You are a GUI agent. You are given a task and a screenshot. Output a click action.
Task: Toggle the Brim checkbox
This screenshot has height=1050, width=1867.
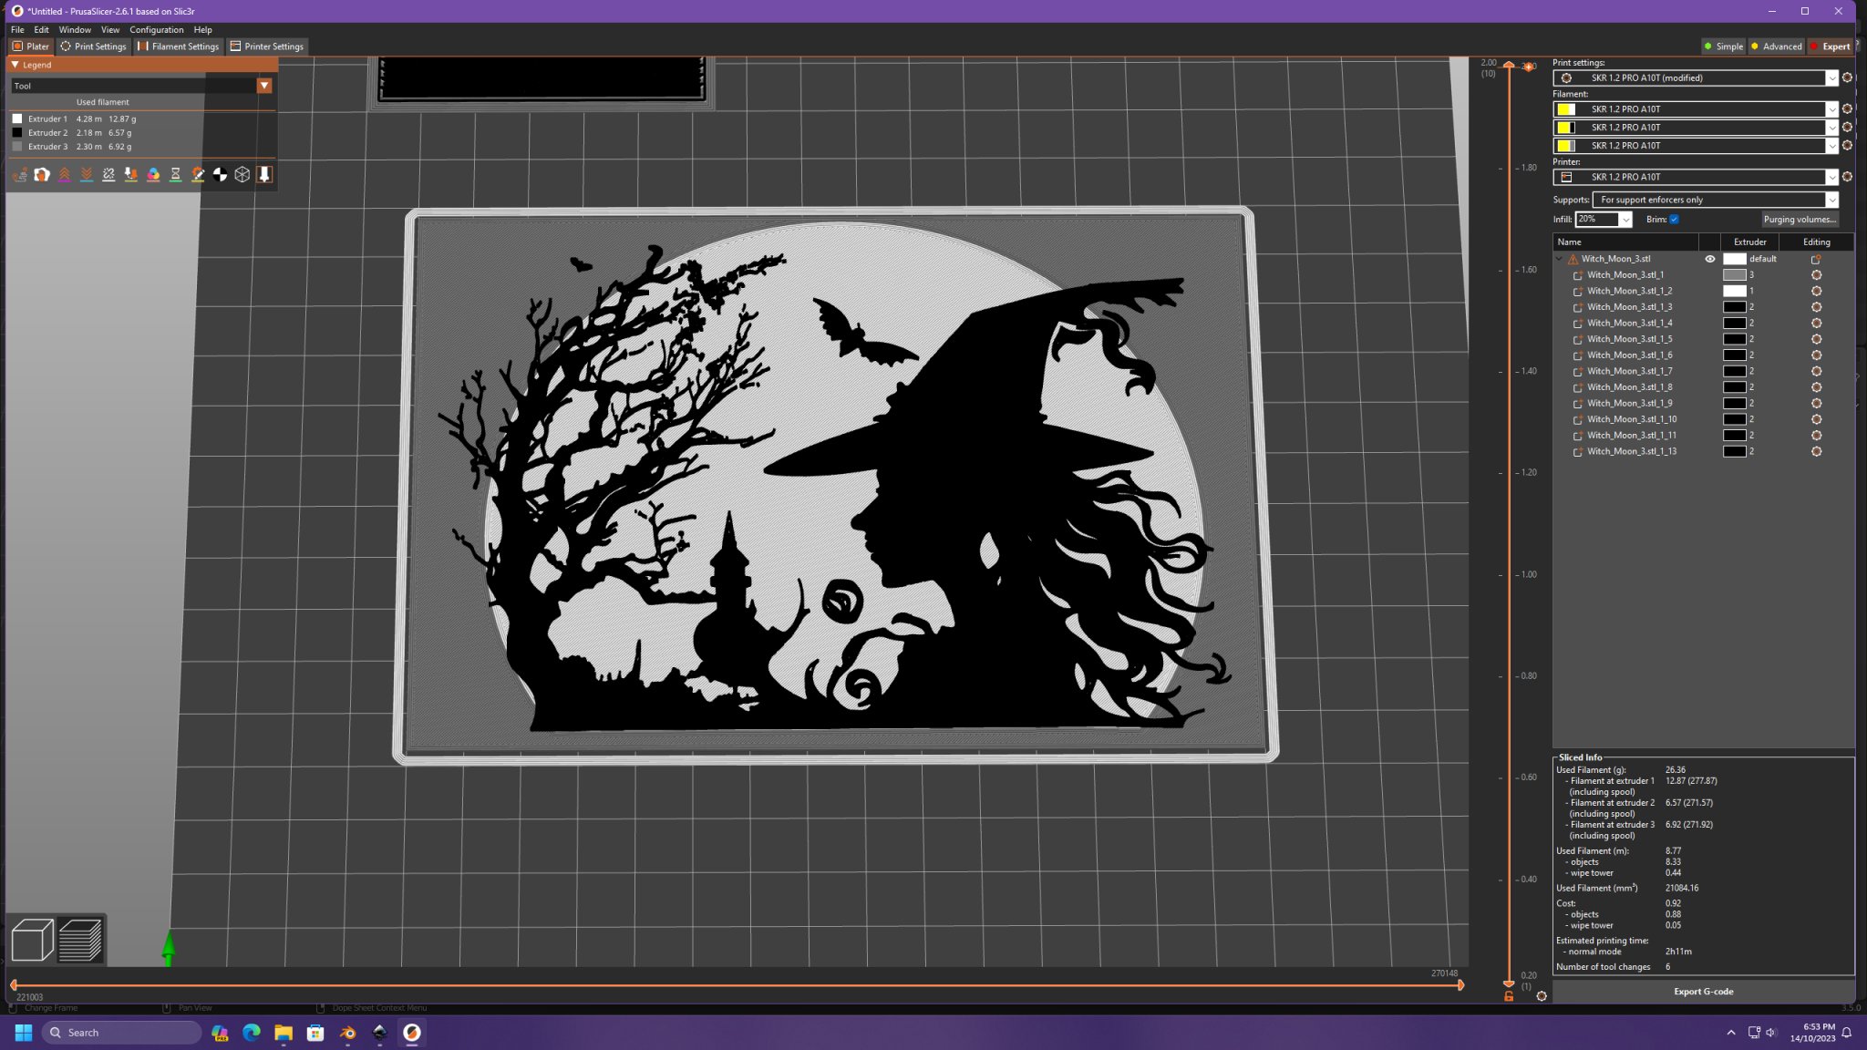(x=1674, y=220)
